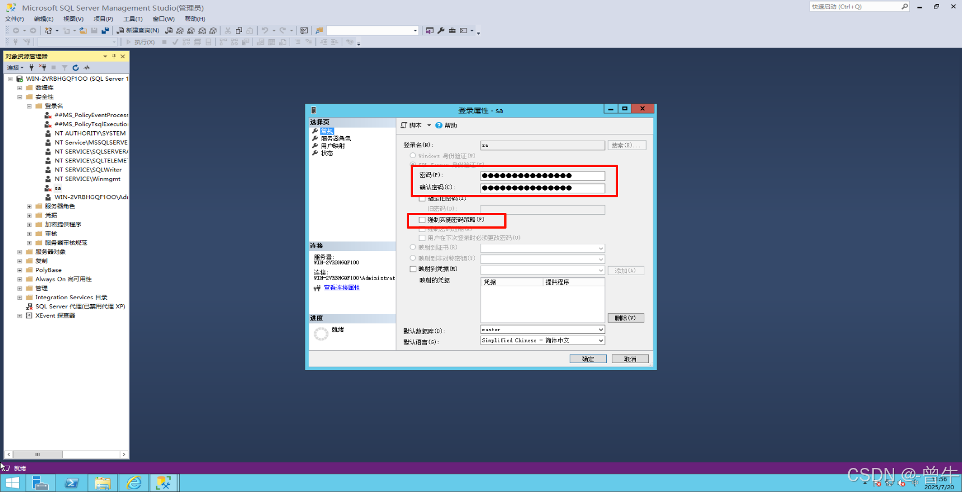Collapse the 登录名 tree node
Image resolution: width=962 pixels, height=492 pixels.
click(x=29, y=106)
